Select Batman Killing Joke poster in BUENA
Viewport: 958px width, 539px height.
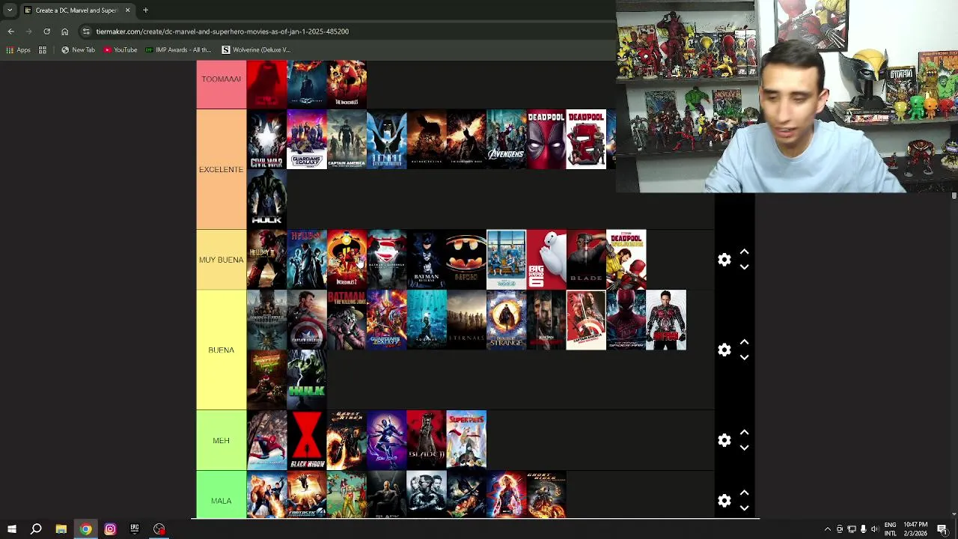pos(347,320)
